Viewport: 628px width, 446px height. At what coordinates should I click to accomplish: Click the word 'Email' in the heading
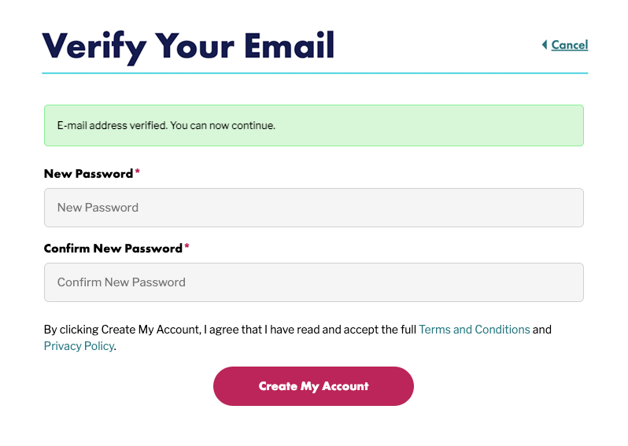(290, 46)
